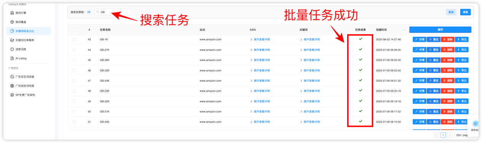The image size is (482, 143).
Task: Tick the checkbox for row GB-22K
Action: point(74,101)
